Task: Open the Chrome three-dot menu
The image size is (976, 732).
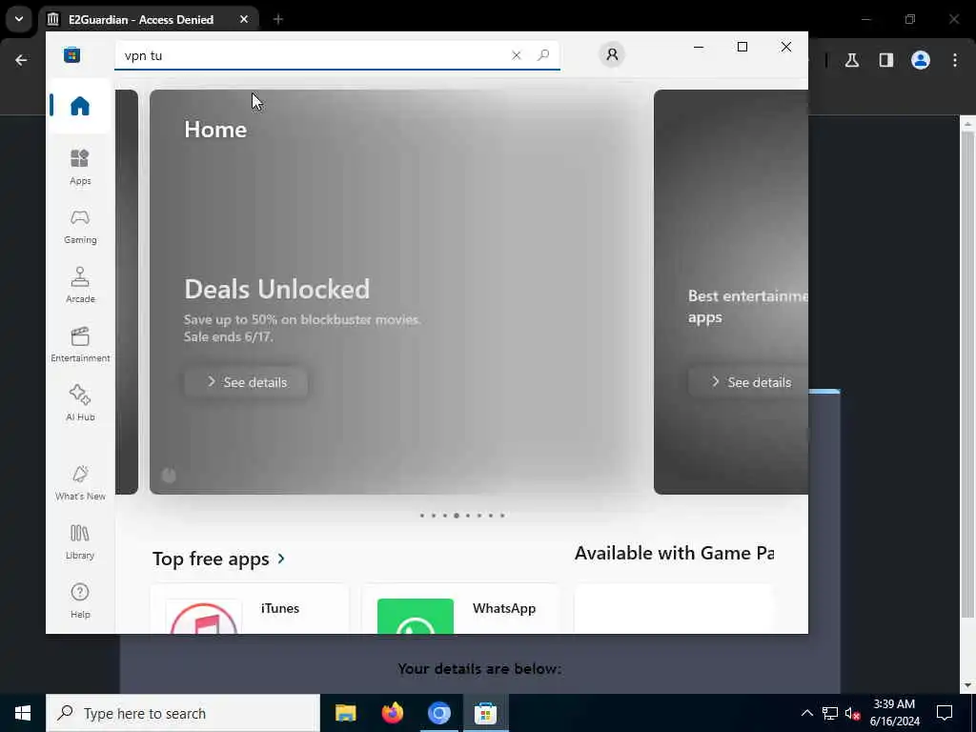Action: coord(955,60)
